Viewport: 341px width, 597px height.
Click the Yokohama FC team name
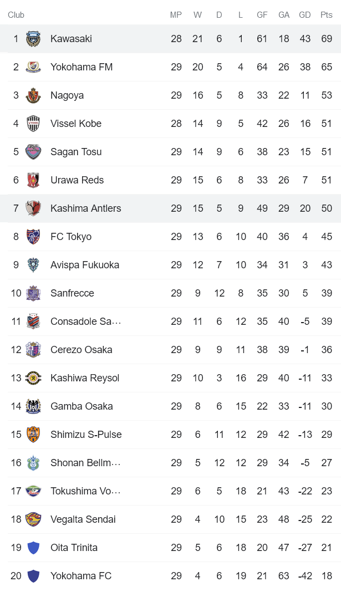[80, 576]
